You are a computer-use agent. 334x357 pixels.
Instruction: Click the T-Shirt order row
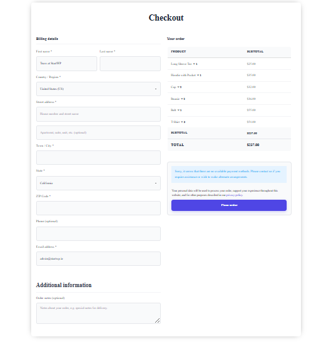click(x=229, y=122)
